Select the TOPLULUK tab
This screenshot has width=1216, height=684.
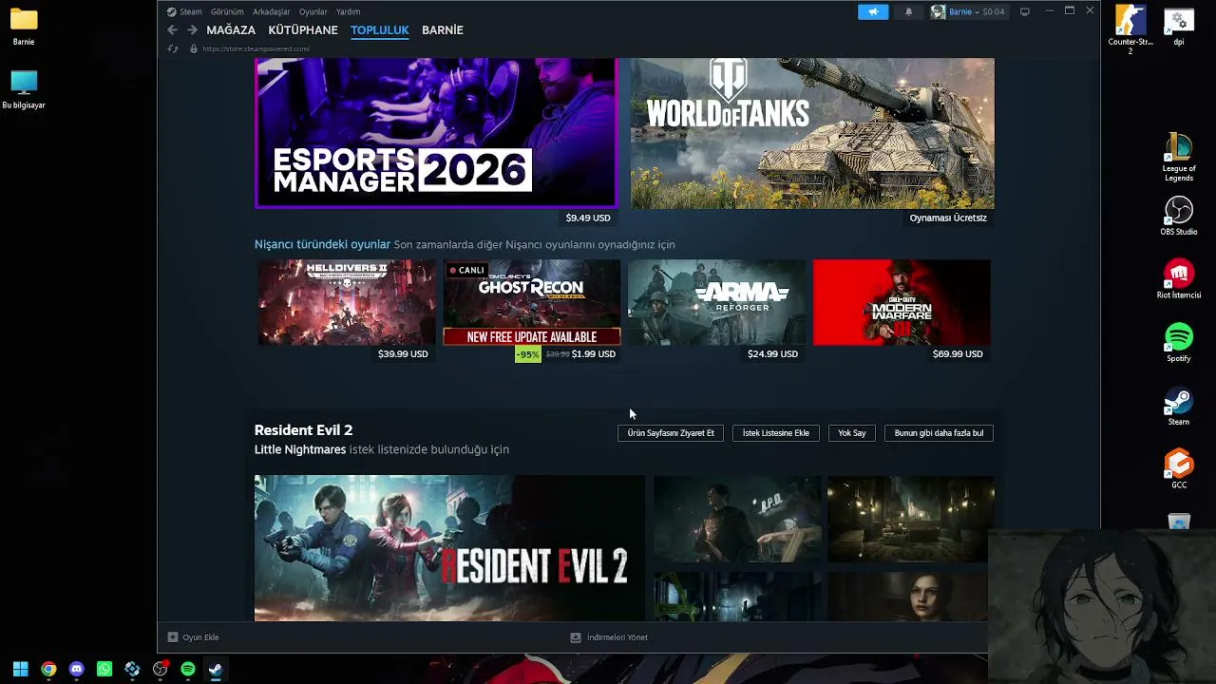[380, 30]
